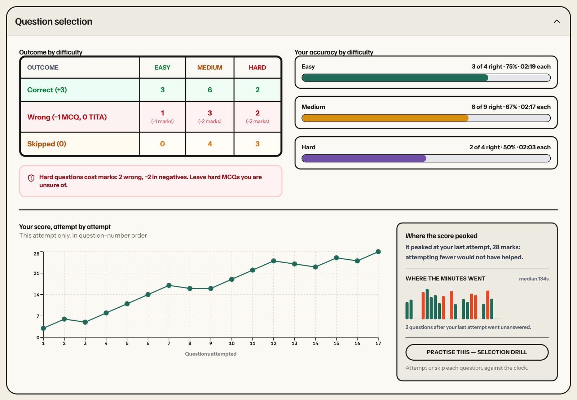This screenshot has height=400, width=577.
Task: Click the 'Correct (+3)' row label
Action: (x=47, y=90)
